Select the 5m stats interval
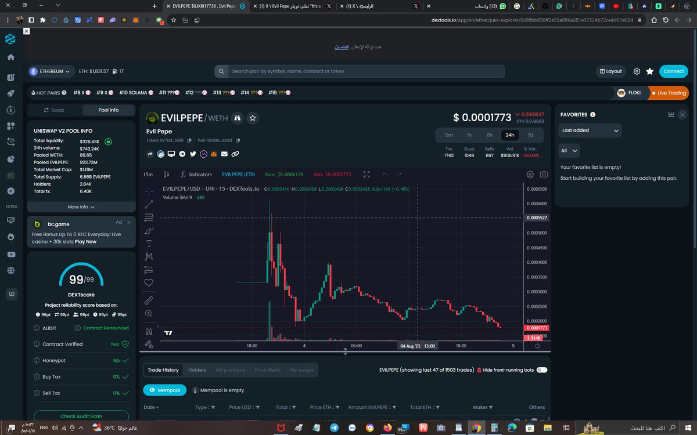Screen dimensions: 697x435 pos(449,135)
